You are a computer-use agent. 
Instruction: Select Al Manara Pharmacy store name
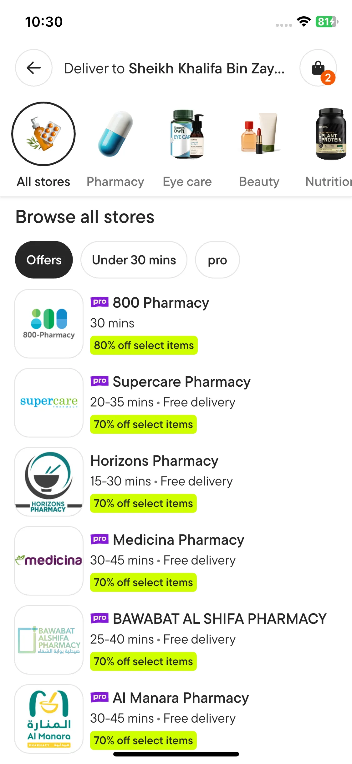[x=181, y=698]
